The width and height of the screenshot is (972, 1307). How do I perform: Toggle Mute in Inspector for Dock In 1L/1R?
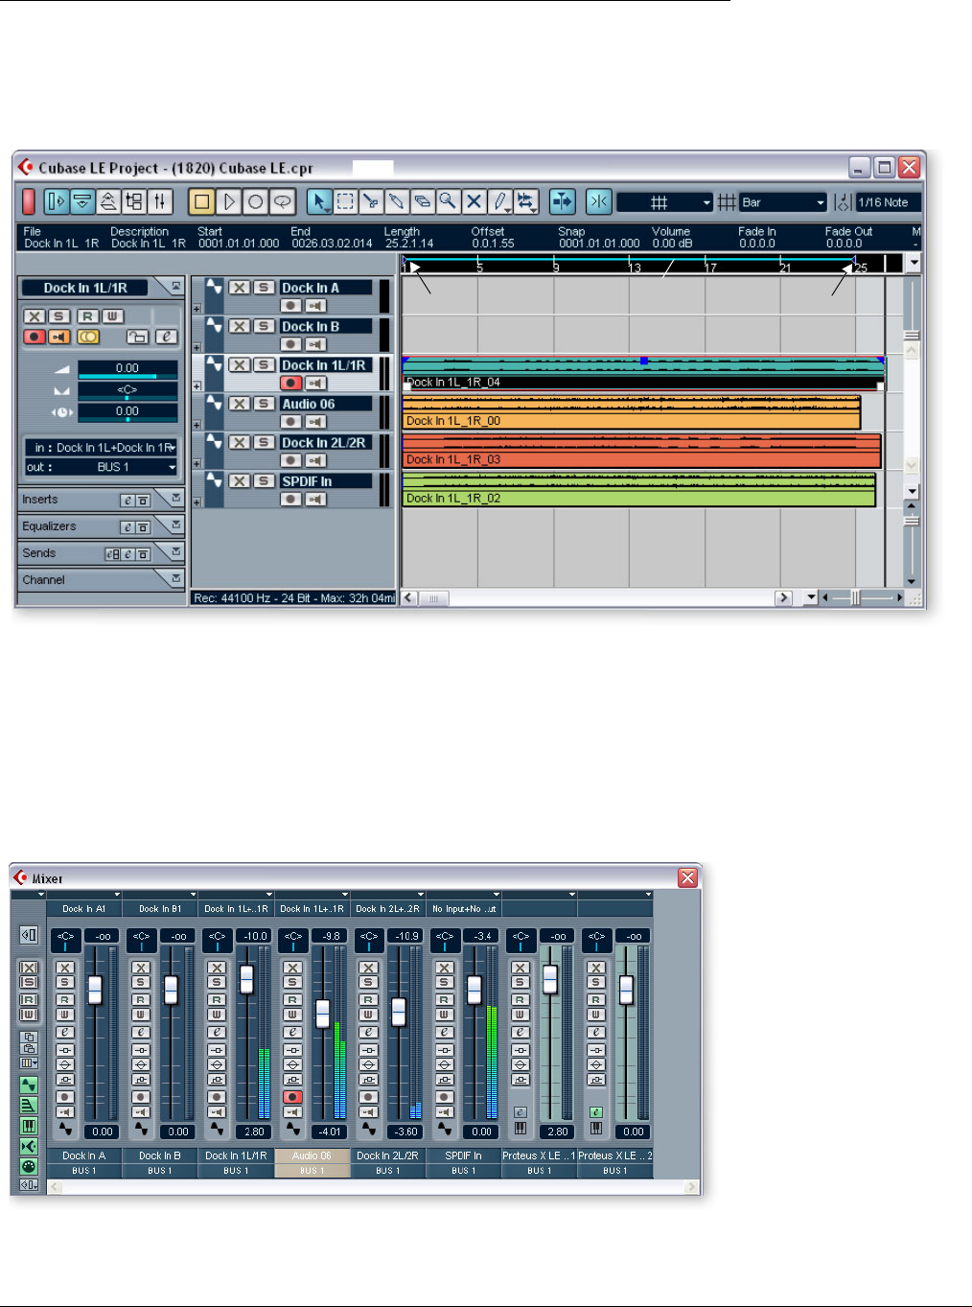point(35,316)
